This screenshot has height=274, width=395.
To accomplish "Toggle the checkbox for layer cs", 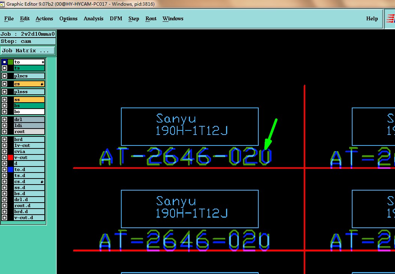I will click(x=4, y=84).
